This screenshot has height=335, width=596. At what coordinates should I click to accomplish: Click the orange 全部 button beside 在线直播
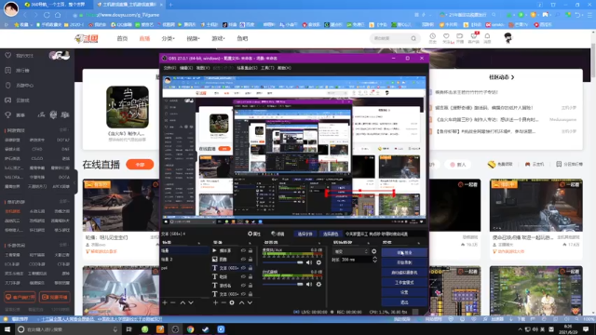140,165
